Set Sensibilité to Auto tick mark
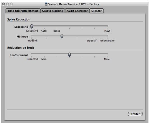The image size is (149, 123). tap(44, 28)
